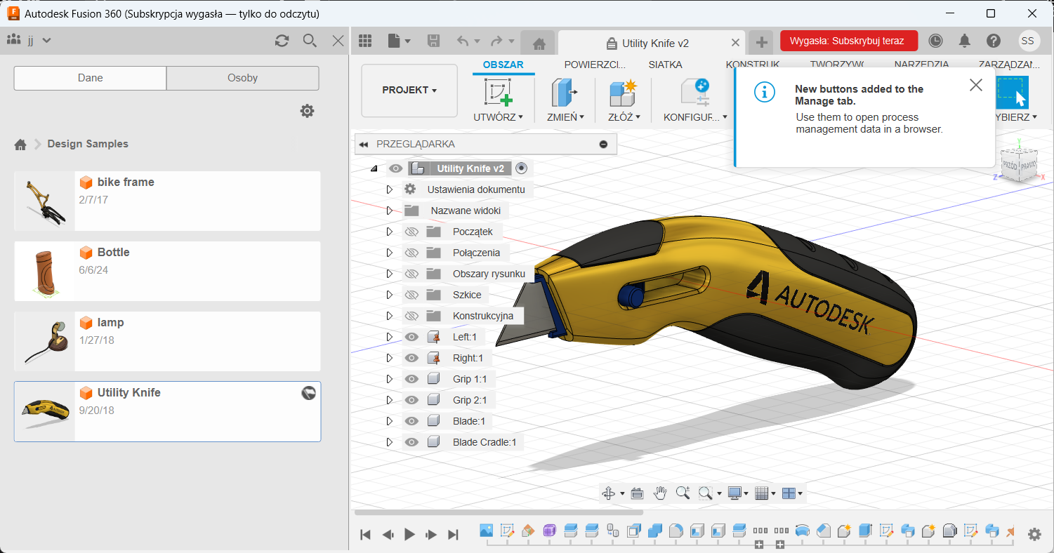This screenshot has height=553, width=1054.
Task: Open data panel settings gear
Action: click(307, 111)
